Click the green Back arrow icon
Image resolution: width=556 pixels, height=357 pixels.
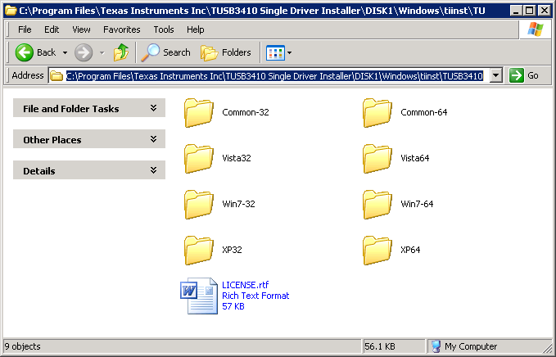pyautogui.click(x=24, y=52)
